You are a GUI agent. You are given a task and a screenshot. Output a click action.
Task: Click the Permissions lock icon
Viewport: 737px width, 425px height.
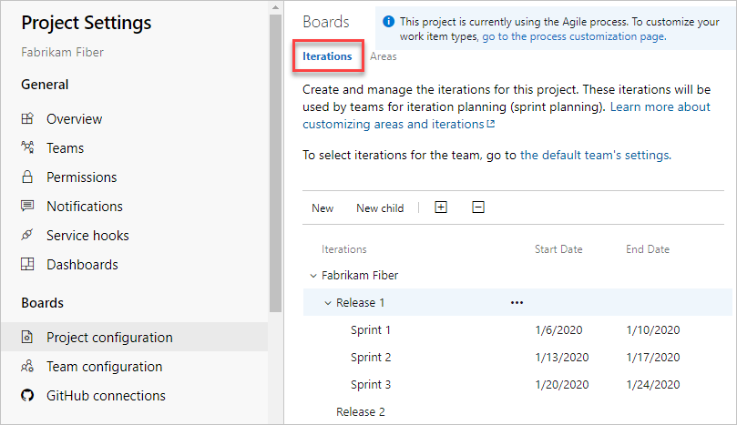27,177
